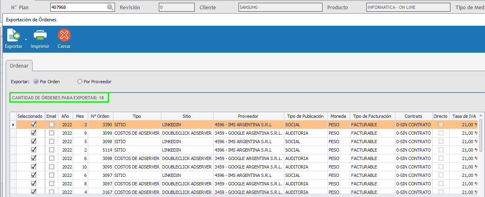Click the row indicator arrow of first row
The image size is (485, 197).
click(x=13, y=125)
